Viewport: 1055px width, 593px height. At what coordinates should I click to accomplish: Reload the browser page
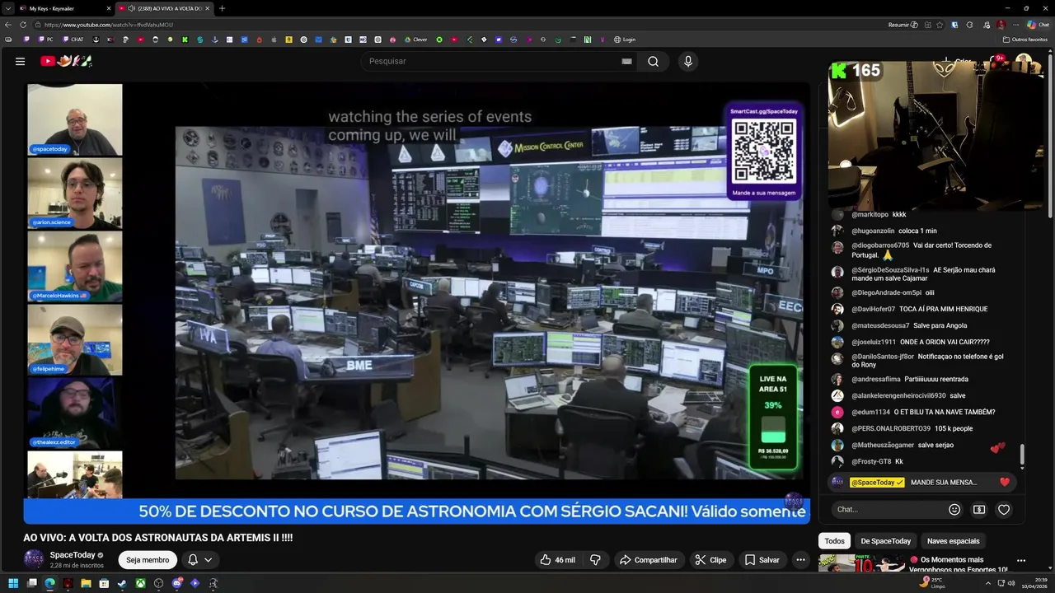(24, 25)
